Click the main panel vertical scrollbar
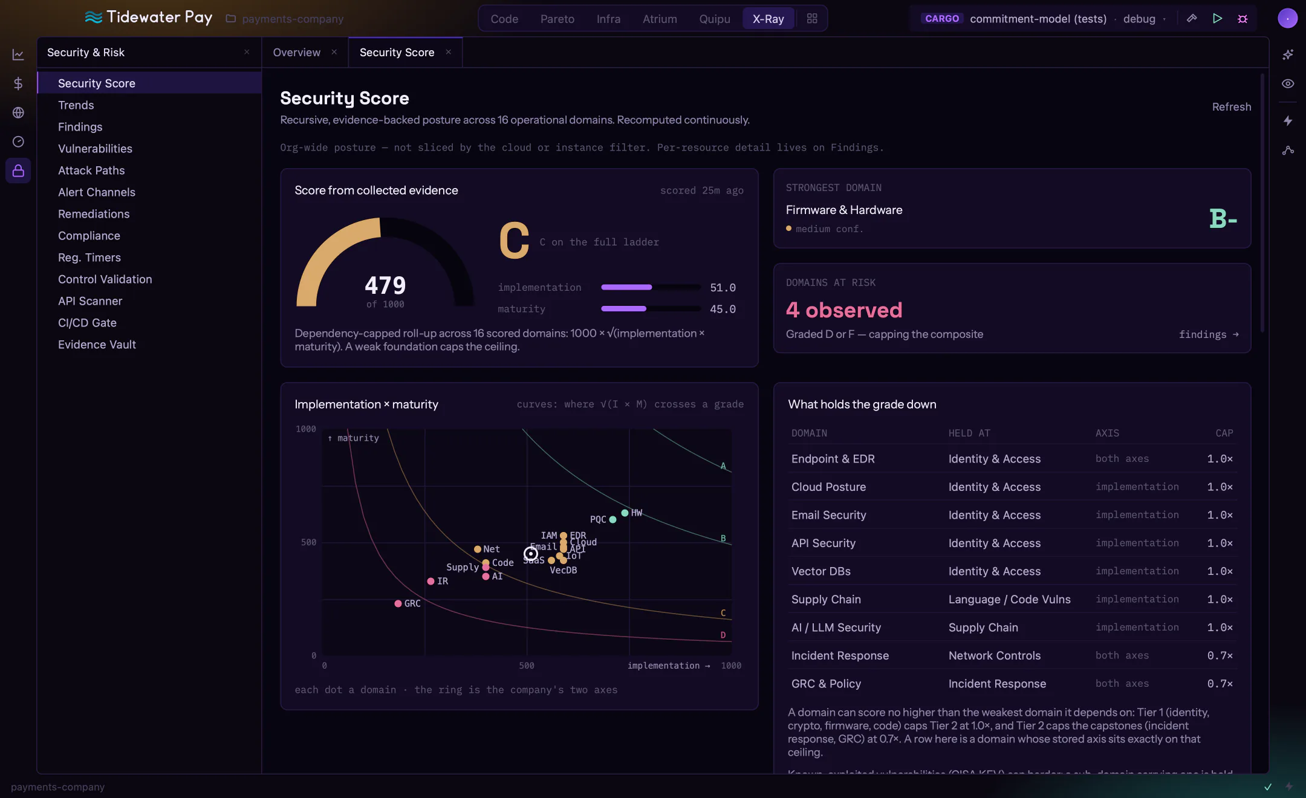 pos(1262,203)
